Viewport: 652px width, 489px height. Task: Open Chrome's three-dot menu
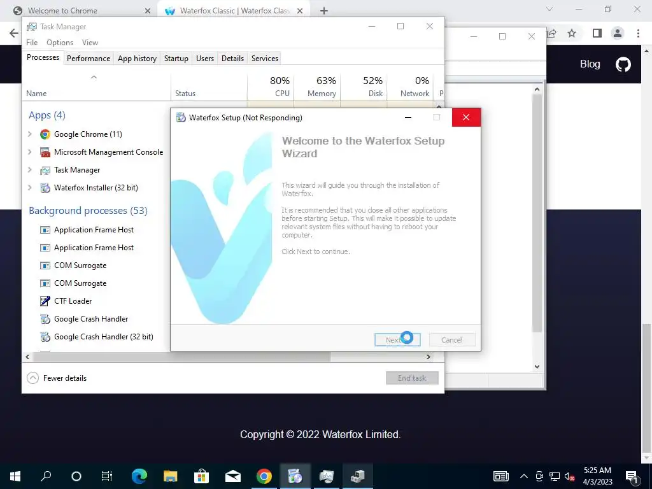pyautogui.click(x=638, y=33)
